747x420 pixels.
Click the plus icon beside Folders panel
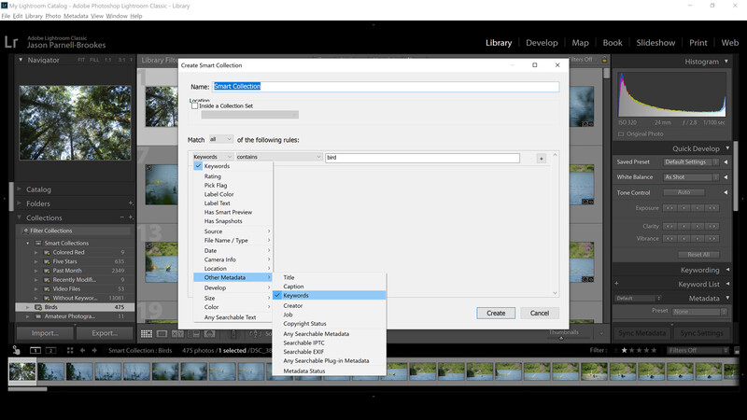[x=131, y=203]
